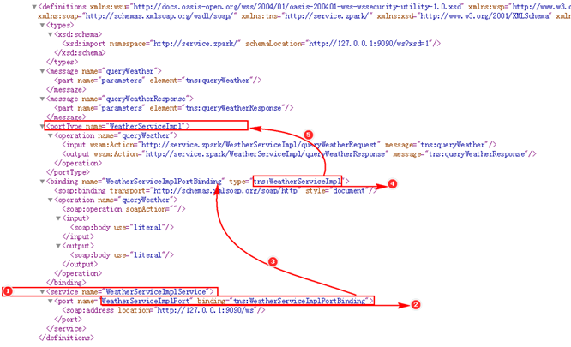Collapse binding WeatherServiceImplPortBinding node
The width and height of the screenshot is (571, 347).
pos(42,181)
